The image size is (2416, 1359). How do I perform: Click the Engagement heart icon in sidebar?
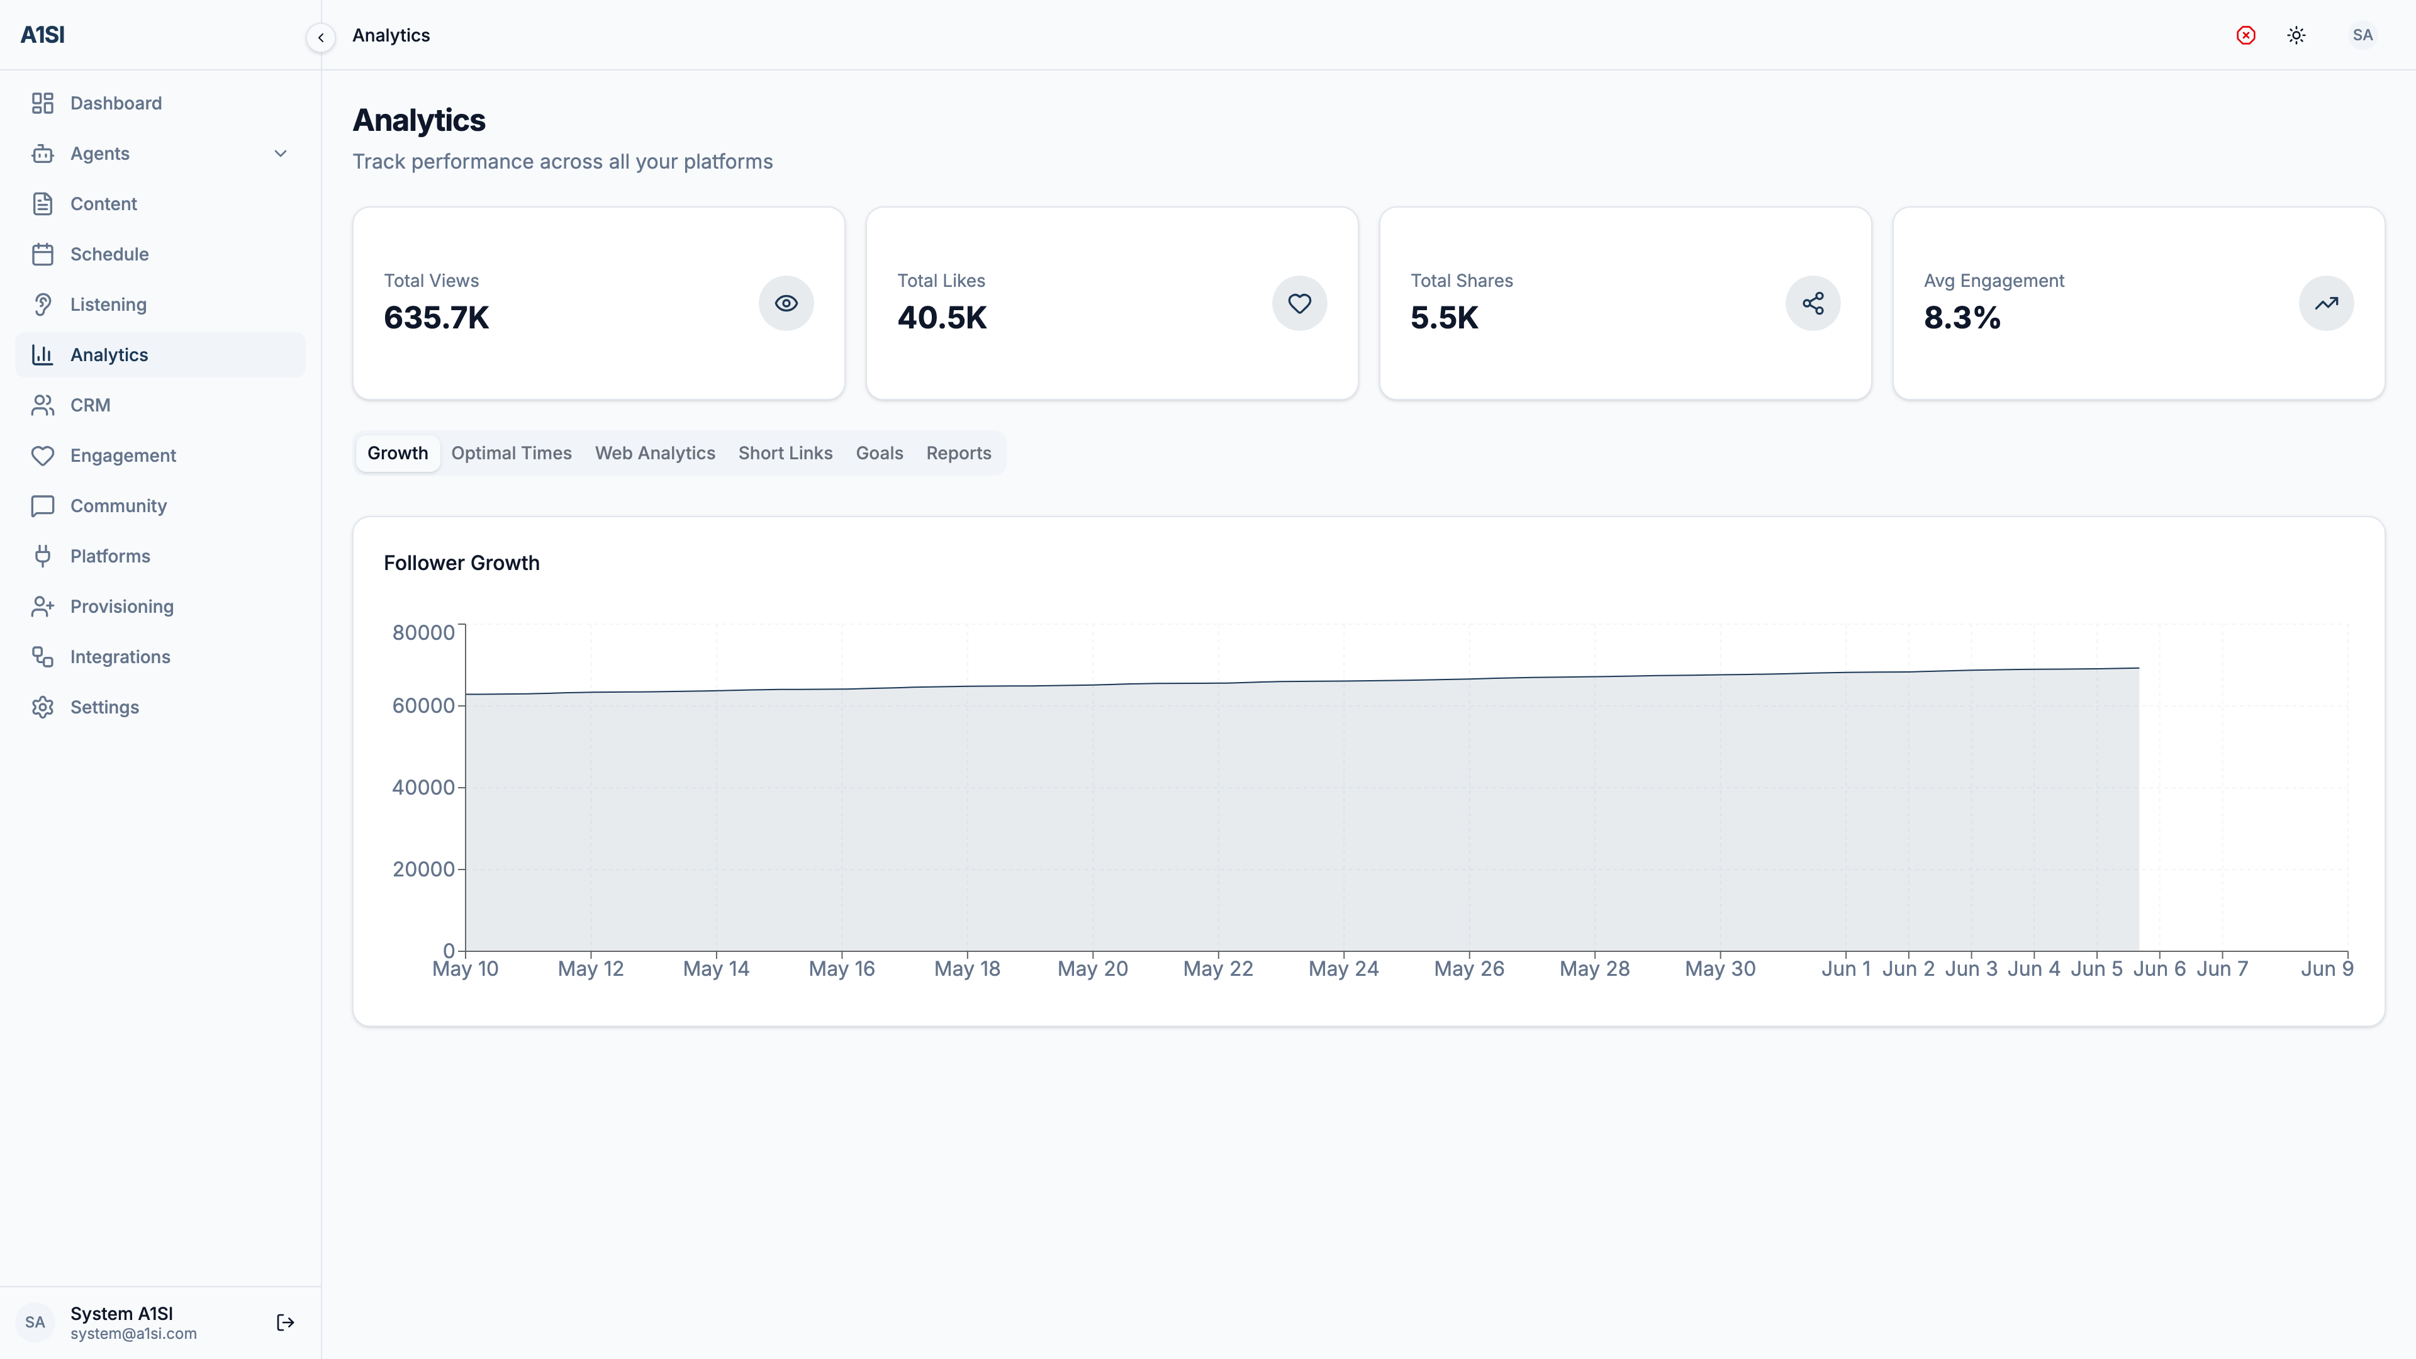tap(42, 456)
